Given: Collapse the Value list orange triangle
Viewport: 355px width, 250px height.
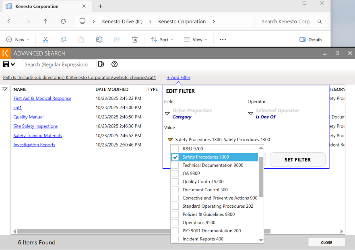Looking at the screenshot, I should [170, 140].
